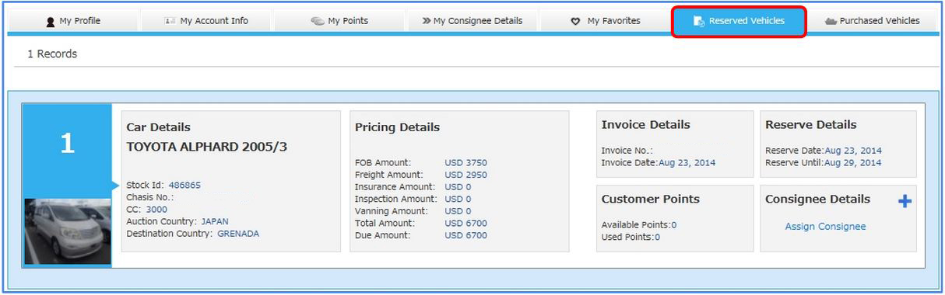The height and width of the screenshot is (295, 945).
Task: Select the My Favorites tab
Action: [605, 21]
